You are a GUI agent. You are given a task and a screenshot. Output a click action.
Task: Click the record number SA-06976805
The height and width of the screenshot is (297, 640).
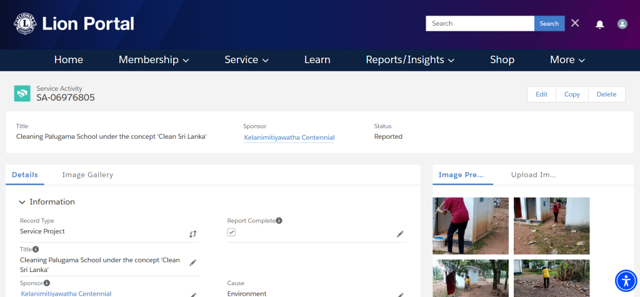pyautogui.click(x=66, y=98)
